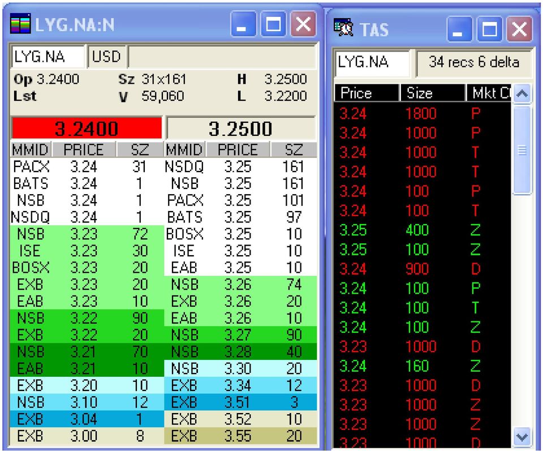This screenshot has height=451, width=543.
Task: Click the LYG.NA symbol field in TAS window
Action: coord(372,63)
